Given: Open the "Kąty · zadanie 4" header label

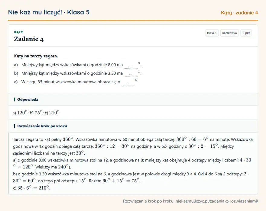Looking at the screenshot, I should click(x=239, y=13).
